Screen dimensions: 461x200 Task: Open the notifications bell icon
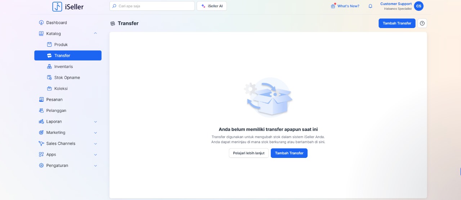[x=370, y=6]
